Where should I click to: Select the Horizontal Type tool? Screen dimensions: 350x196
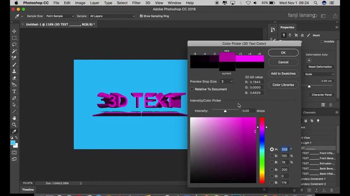tap(14, 91)
